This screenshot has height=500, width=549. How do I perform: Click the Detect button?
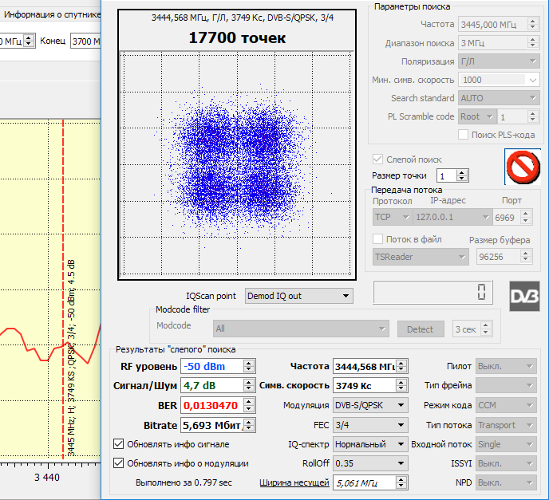421,329
